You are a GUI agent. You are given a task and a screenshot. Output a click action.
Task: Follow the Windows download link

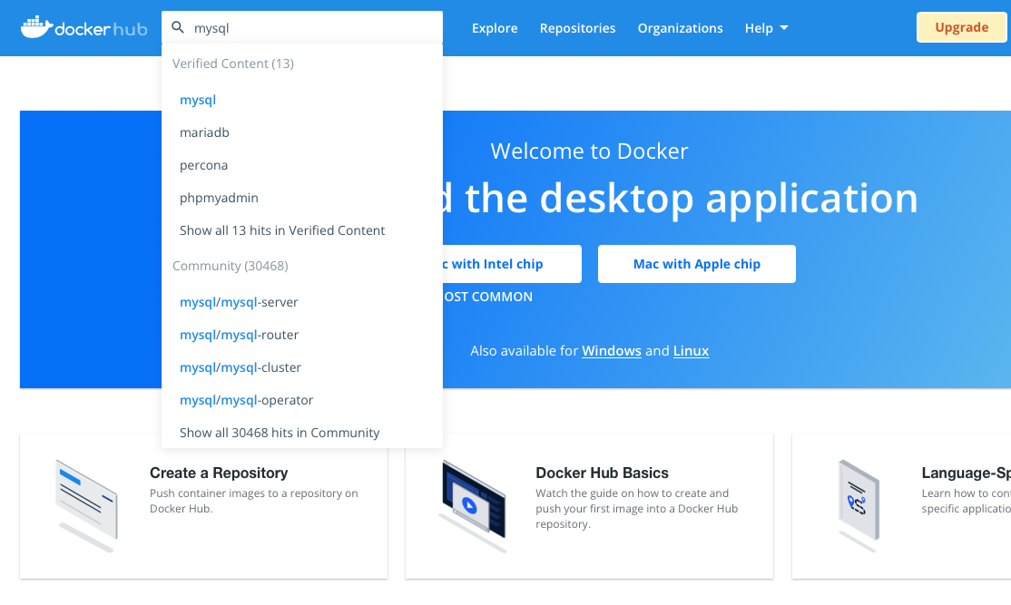pyautogui.click(x=612, y=351)
